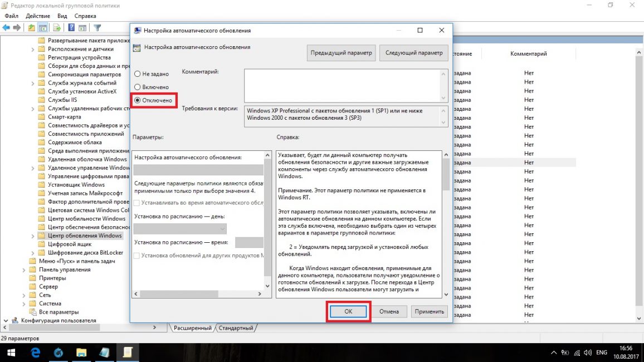The height and width of the screenshot is (362, 644).
Task: Show hidden tray icons with the chevron
Action: click(554, 353)
